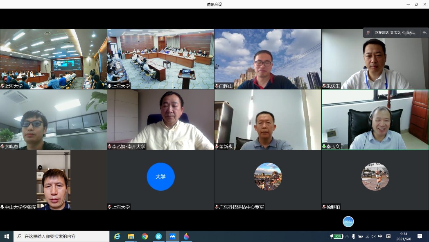The height and width of the screenshot is (242, 429).
Task: Click the colorful droplet app in taskbar
Action: (186, 236)
